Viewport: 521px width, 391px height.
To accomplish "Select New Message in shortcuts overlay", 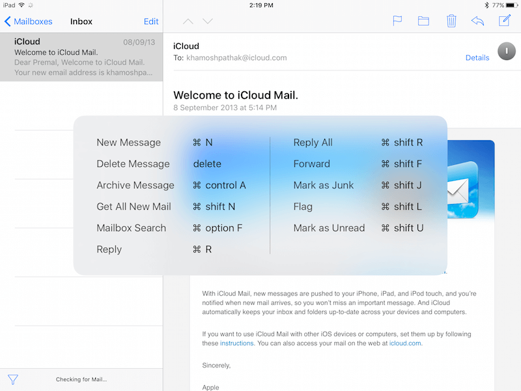I will pyautogui.click(x=128, y=143).
